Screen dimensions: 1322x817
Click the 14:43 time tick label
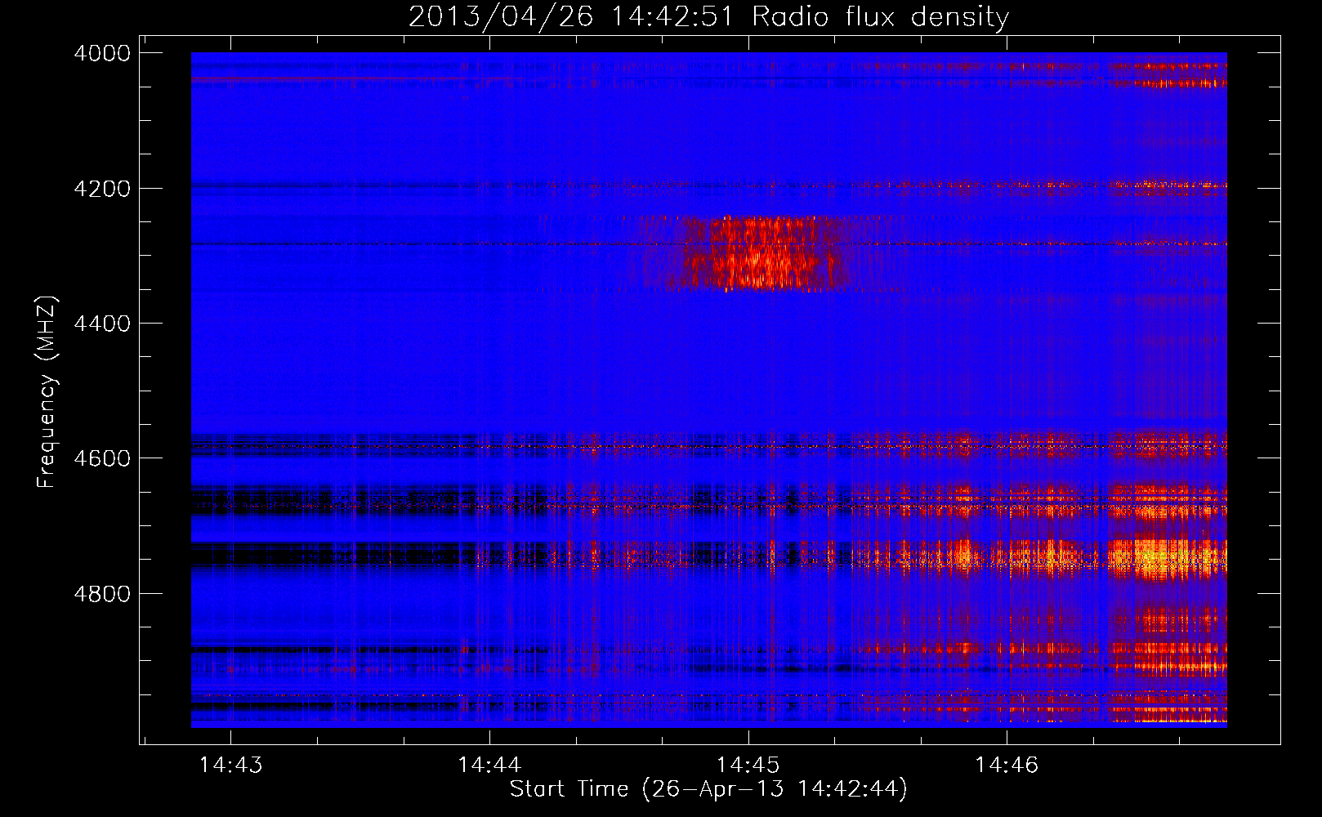point(231,765)
